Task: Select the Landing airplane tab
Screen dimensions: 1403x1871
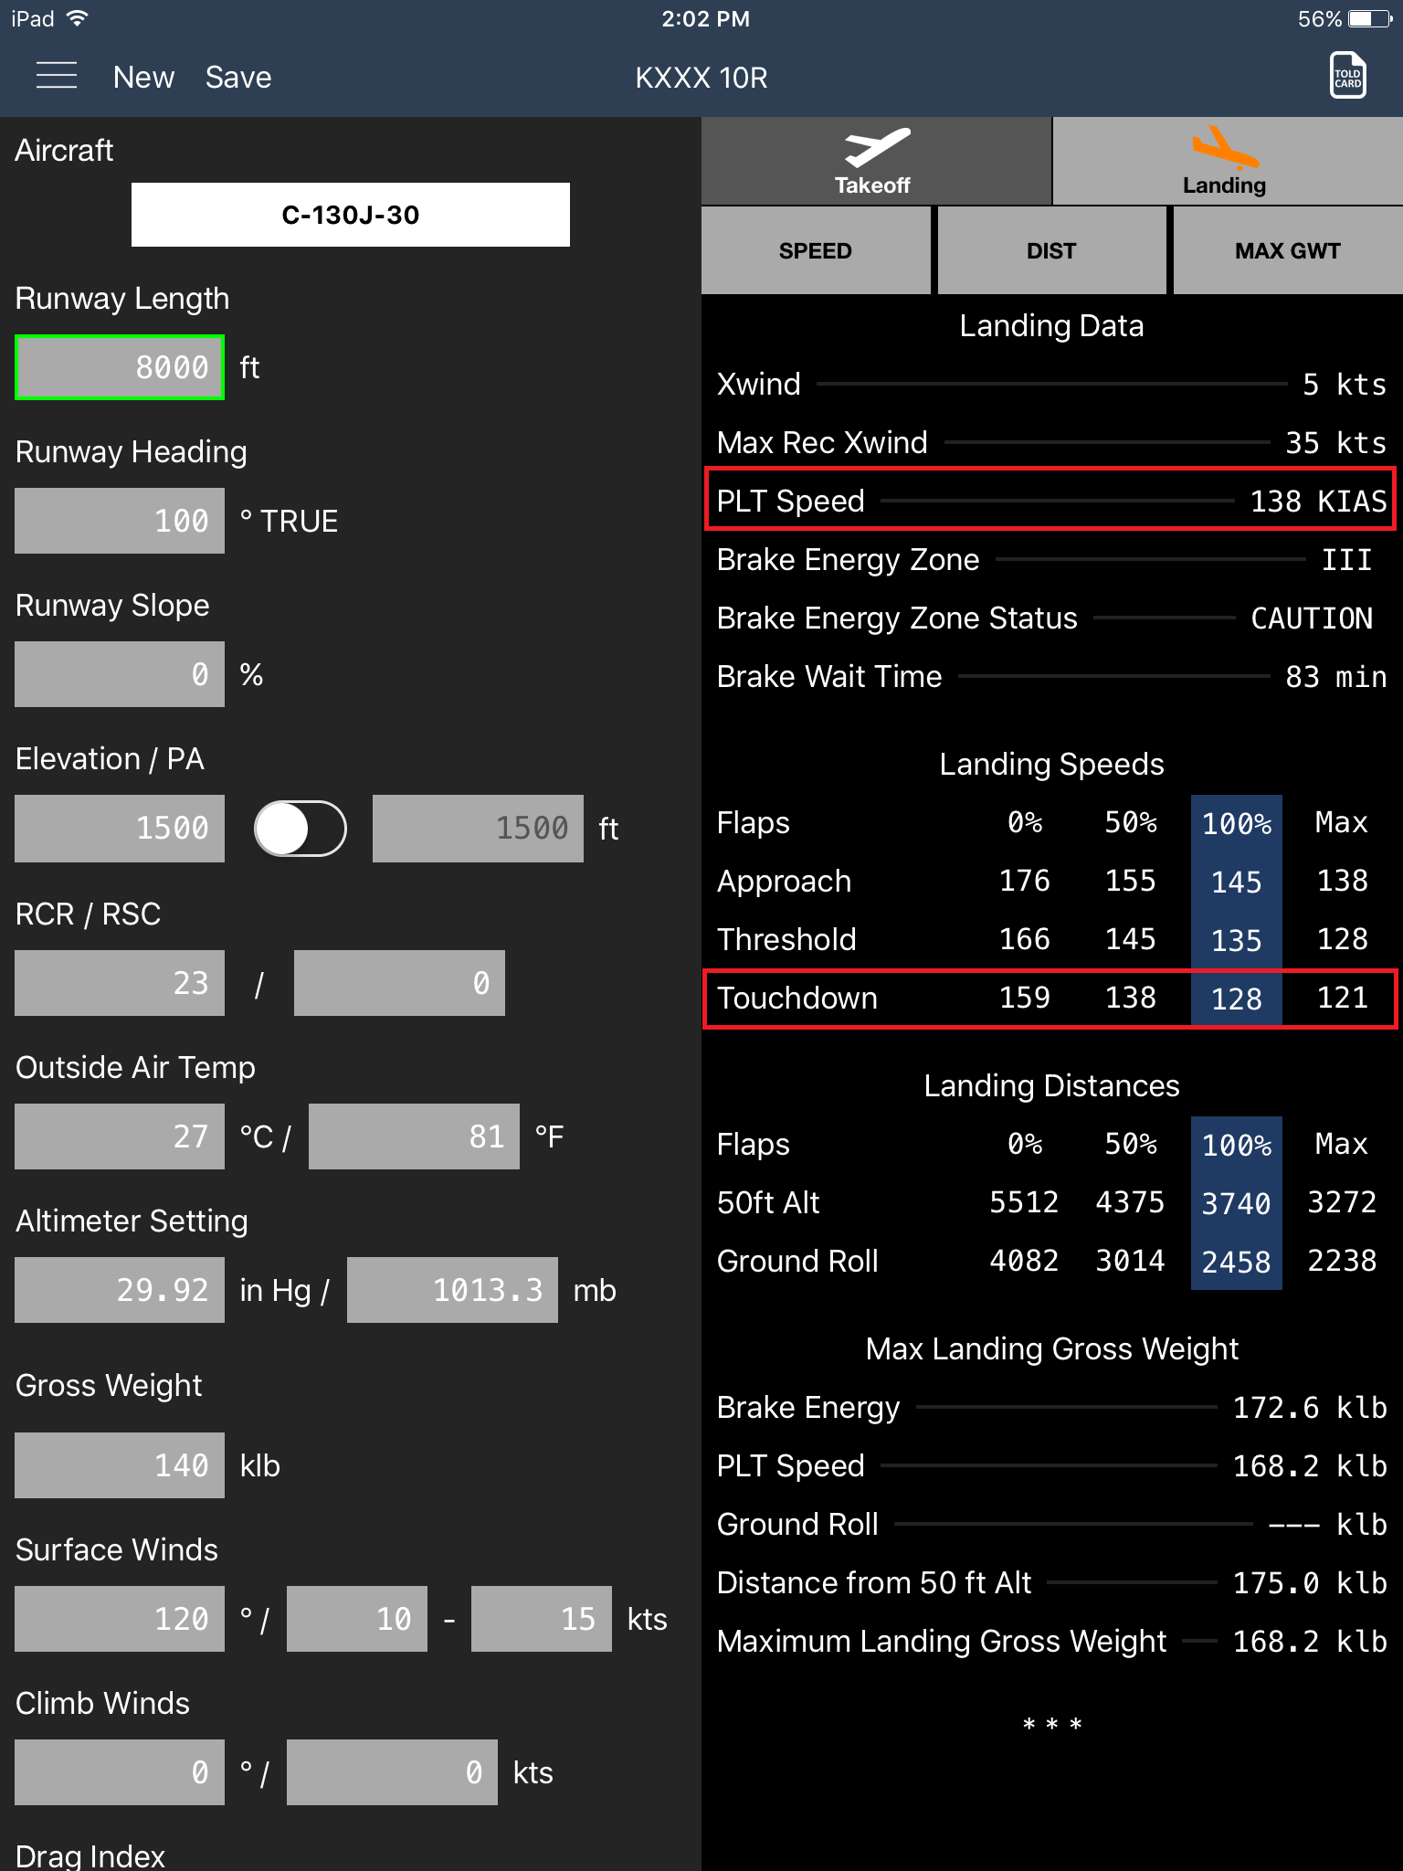Action: (x=1226, y=162)
